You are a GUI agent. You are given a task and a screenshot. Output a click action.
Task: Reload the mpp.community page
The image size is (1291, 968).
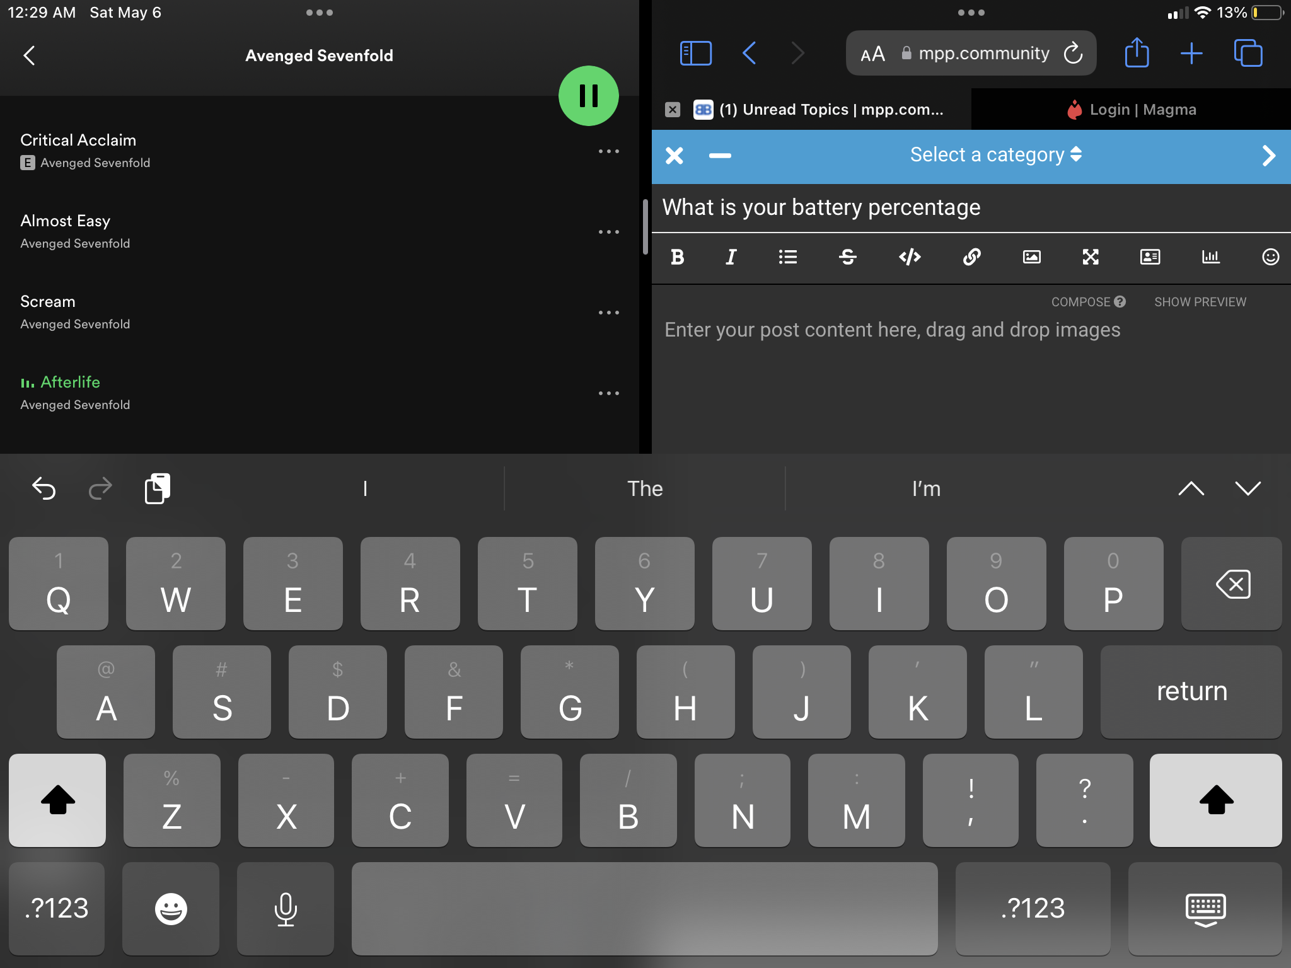(x=1073, y=54)
